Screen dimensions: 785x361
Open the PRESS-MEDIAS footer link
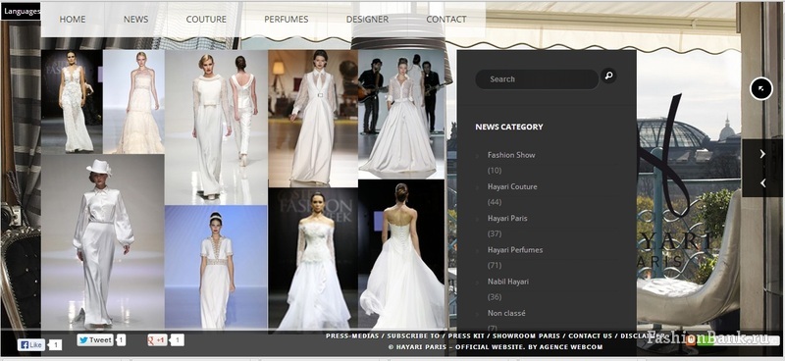tap(352, 335)
